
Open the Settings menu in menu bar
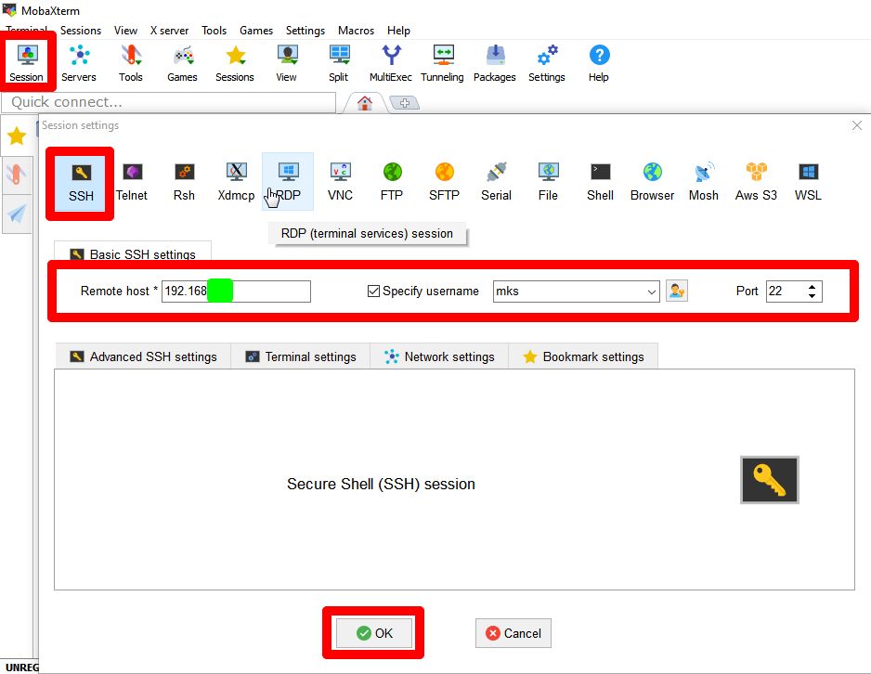pos(305,30)
